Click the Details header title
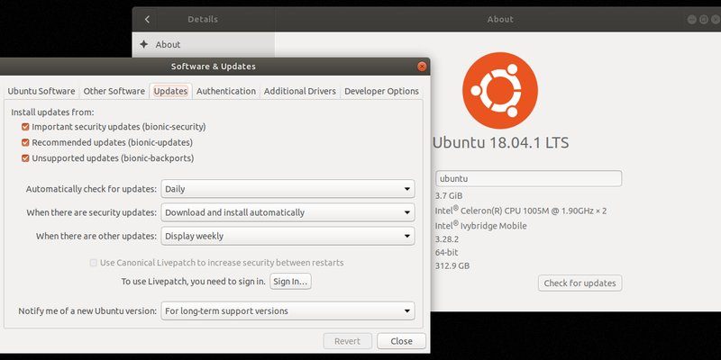The image size is (721, 360). 203,19
